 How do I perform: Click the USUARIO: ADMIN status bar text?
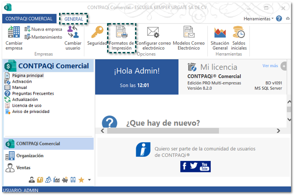20,190
